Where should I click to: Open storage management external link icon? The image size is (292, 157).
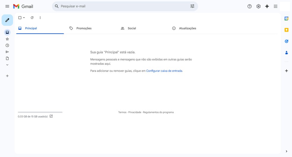click(x=51, y=116)
